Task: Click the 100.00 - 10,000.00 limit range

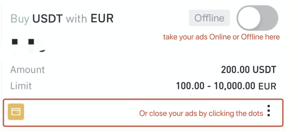Action: pos(216,86)
